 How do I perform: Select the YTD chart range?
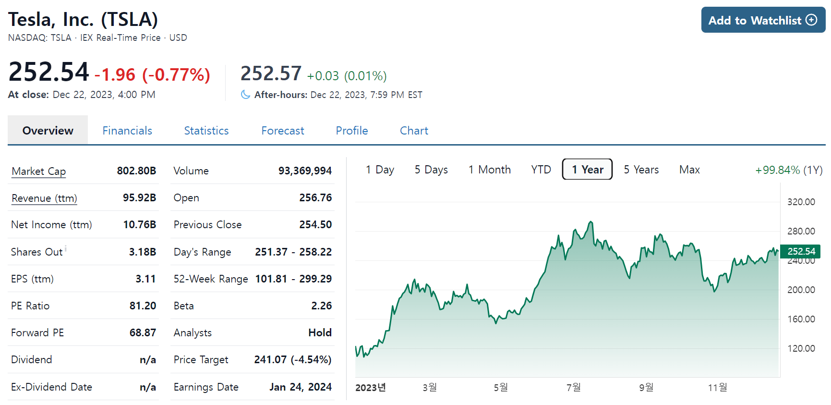(541, 170)
